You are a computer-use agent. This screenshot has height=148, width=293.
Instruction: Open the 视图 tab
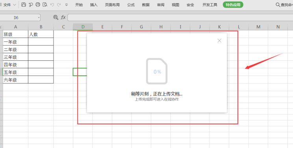pos(176,5)
